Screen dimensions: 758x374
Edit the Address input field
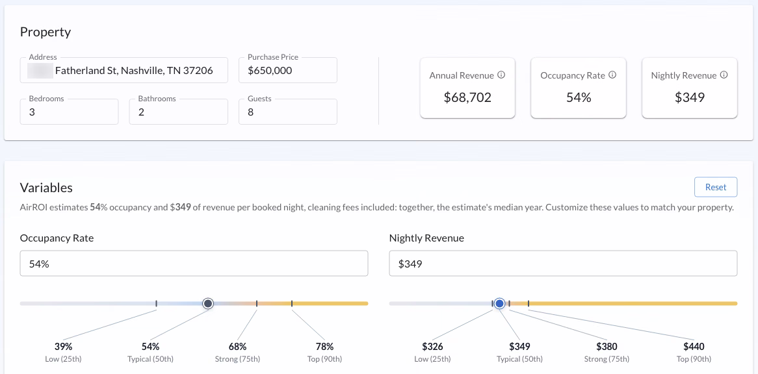click(124, 71)
